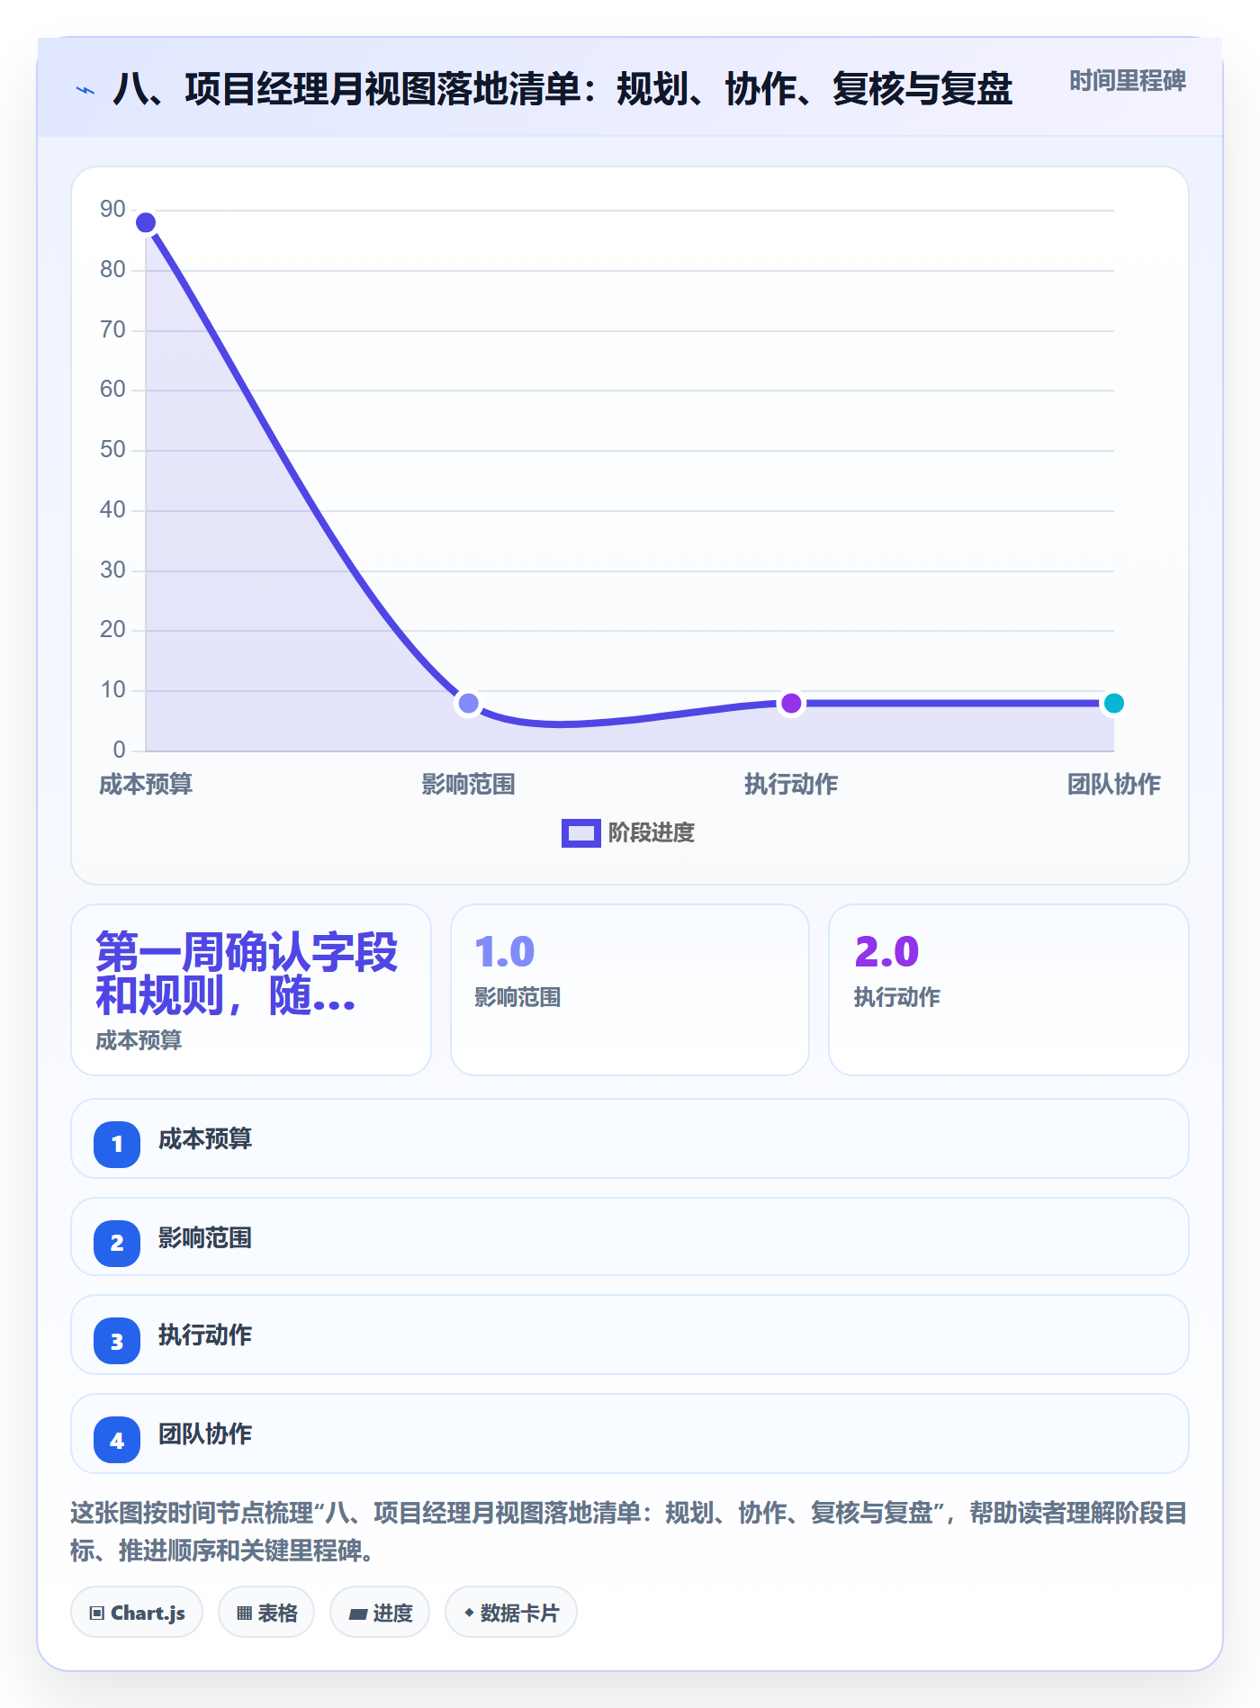This screenshot has height=1708, width=1260.
Task: Select the 团队协作 teal data point
Action: click(x=1113, y=703)
